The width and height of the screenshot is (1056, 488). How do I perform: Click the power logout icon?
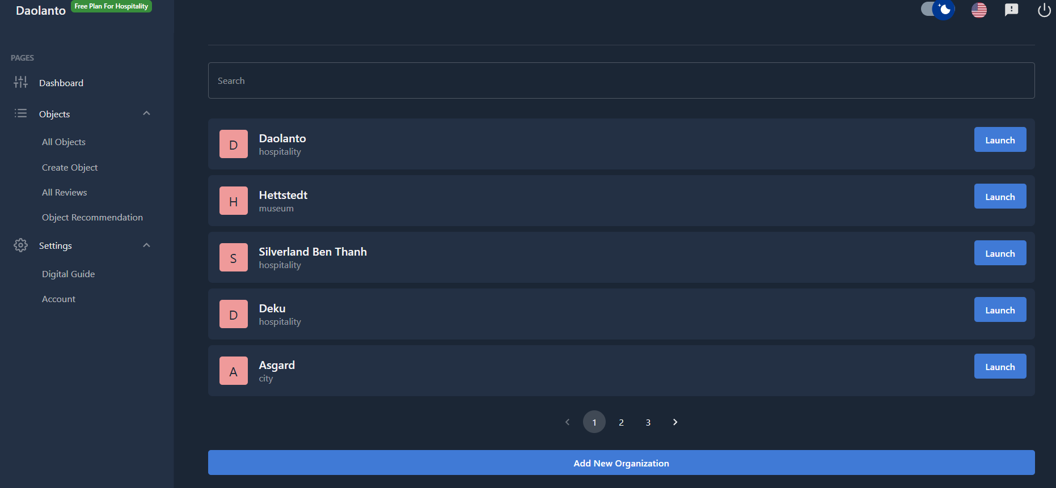(1044, 10)
